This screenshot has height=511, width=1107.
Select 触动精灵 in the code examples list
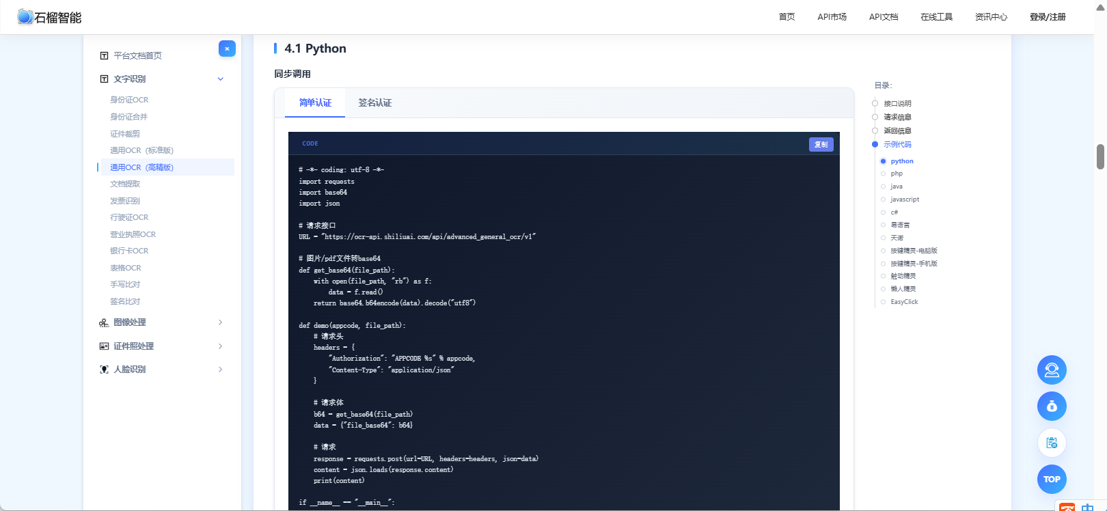tap(903, 276)
